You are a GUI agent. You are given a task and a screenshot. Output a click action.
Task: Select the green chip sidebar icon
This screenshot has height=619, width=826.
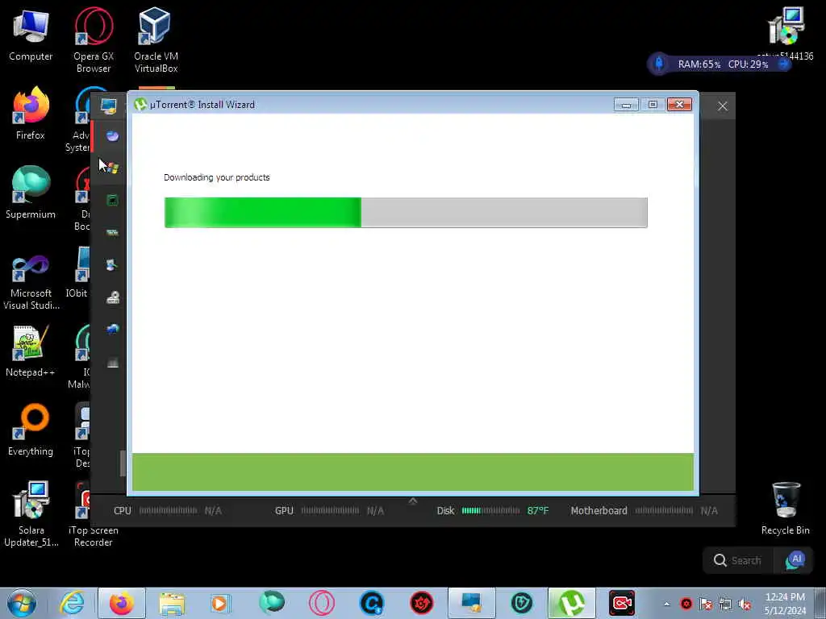(x=112, y=201)
